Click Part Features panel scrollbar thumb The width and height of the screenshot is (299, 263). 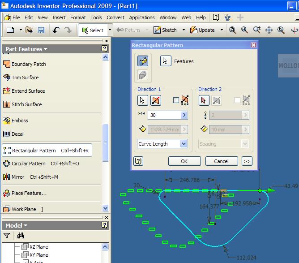coord(105,142)
